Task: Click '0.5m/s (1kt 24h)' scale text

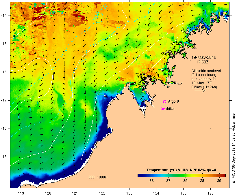Action: coord(204,87)
